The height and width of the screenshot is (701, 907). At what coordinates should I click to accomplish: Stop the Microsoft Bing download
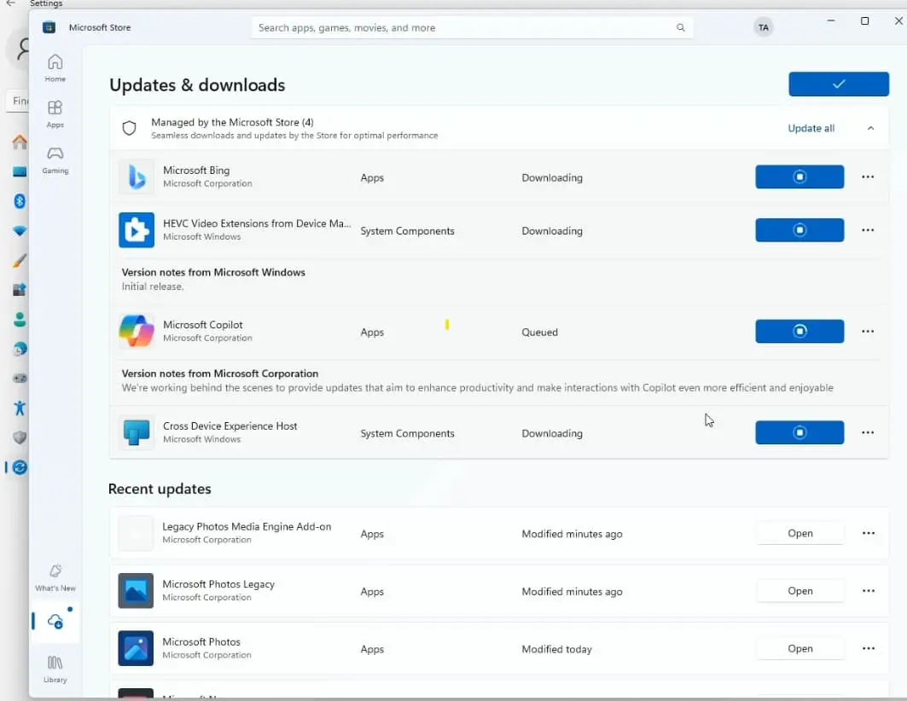(x=799, y=177)
